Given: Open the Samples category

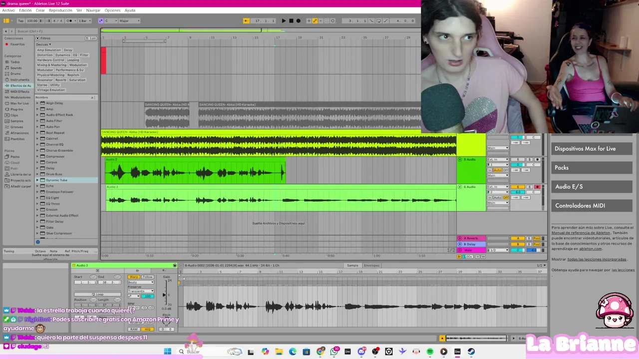Looking at the screenshot, I should [x=16, y=121].
